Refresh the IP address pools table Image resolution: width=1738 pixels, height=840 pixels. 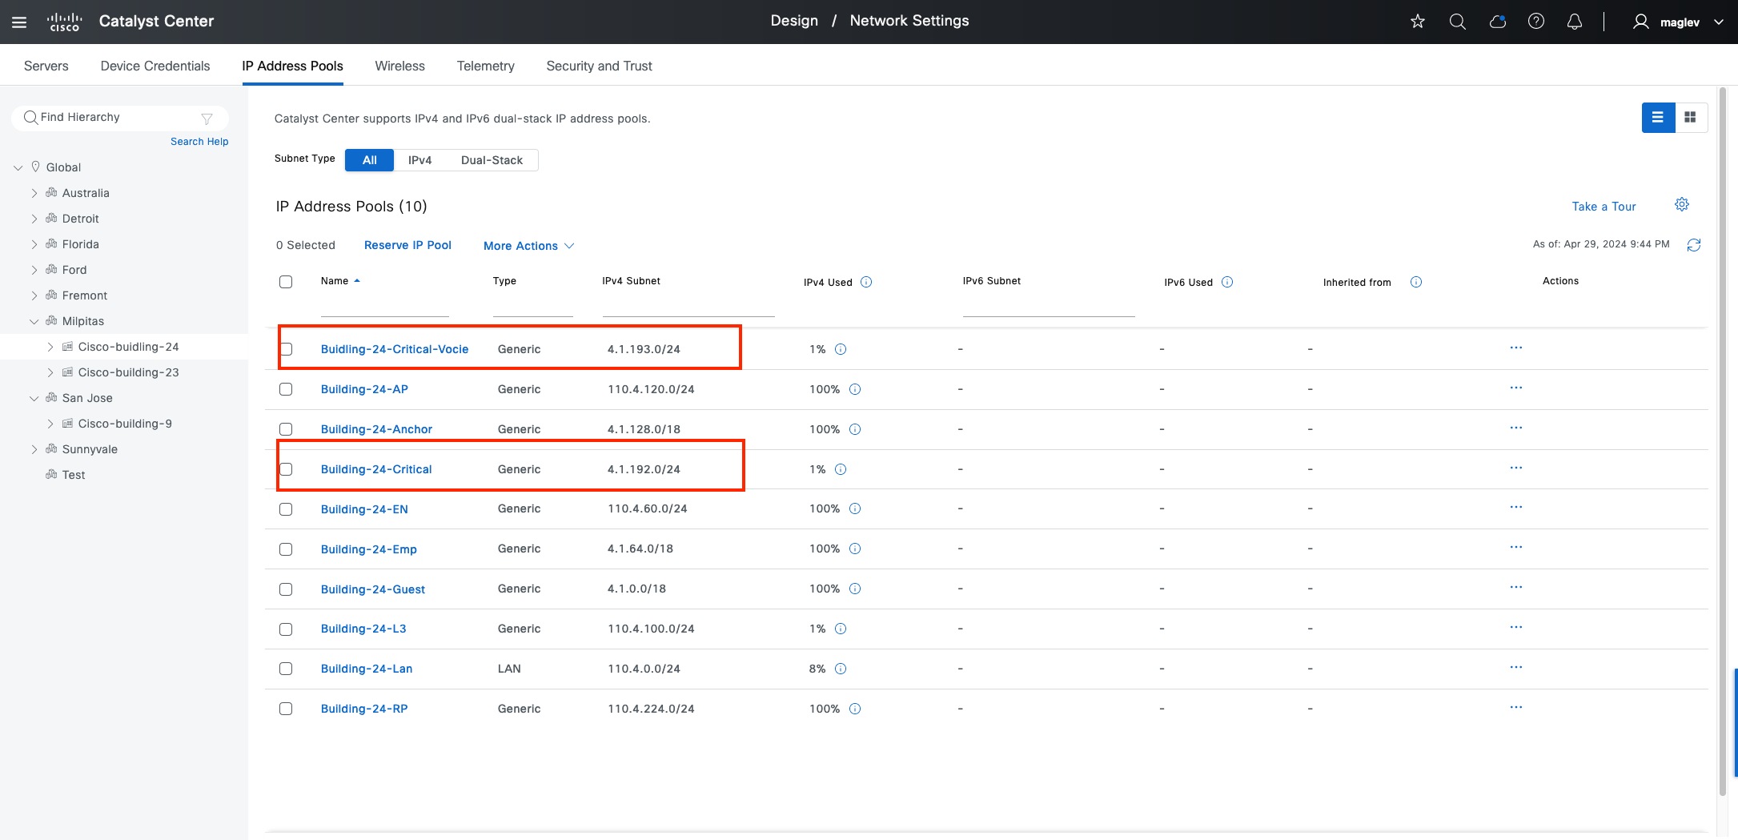[x=1694, y=245]
